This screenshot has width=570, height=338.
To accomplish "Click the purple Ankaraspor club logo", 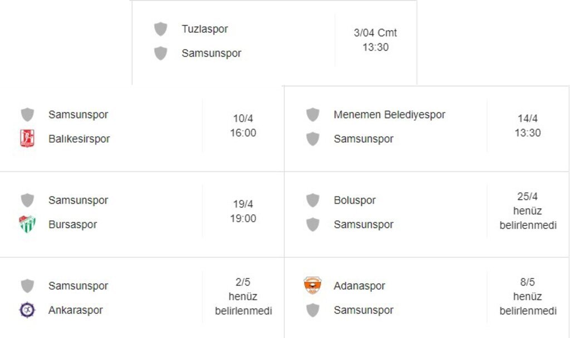I will [27, 310].
